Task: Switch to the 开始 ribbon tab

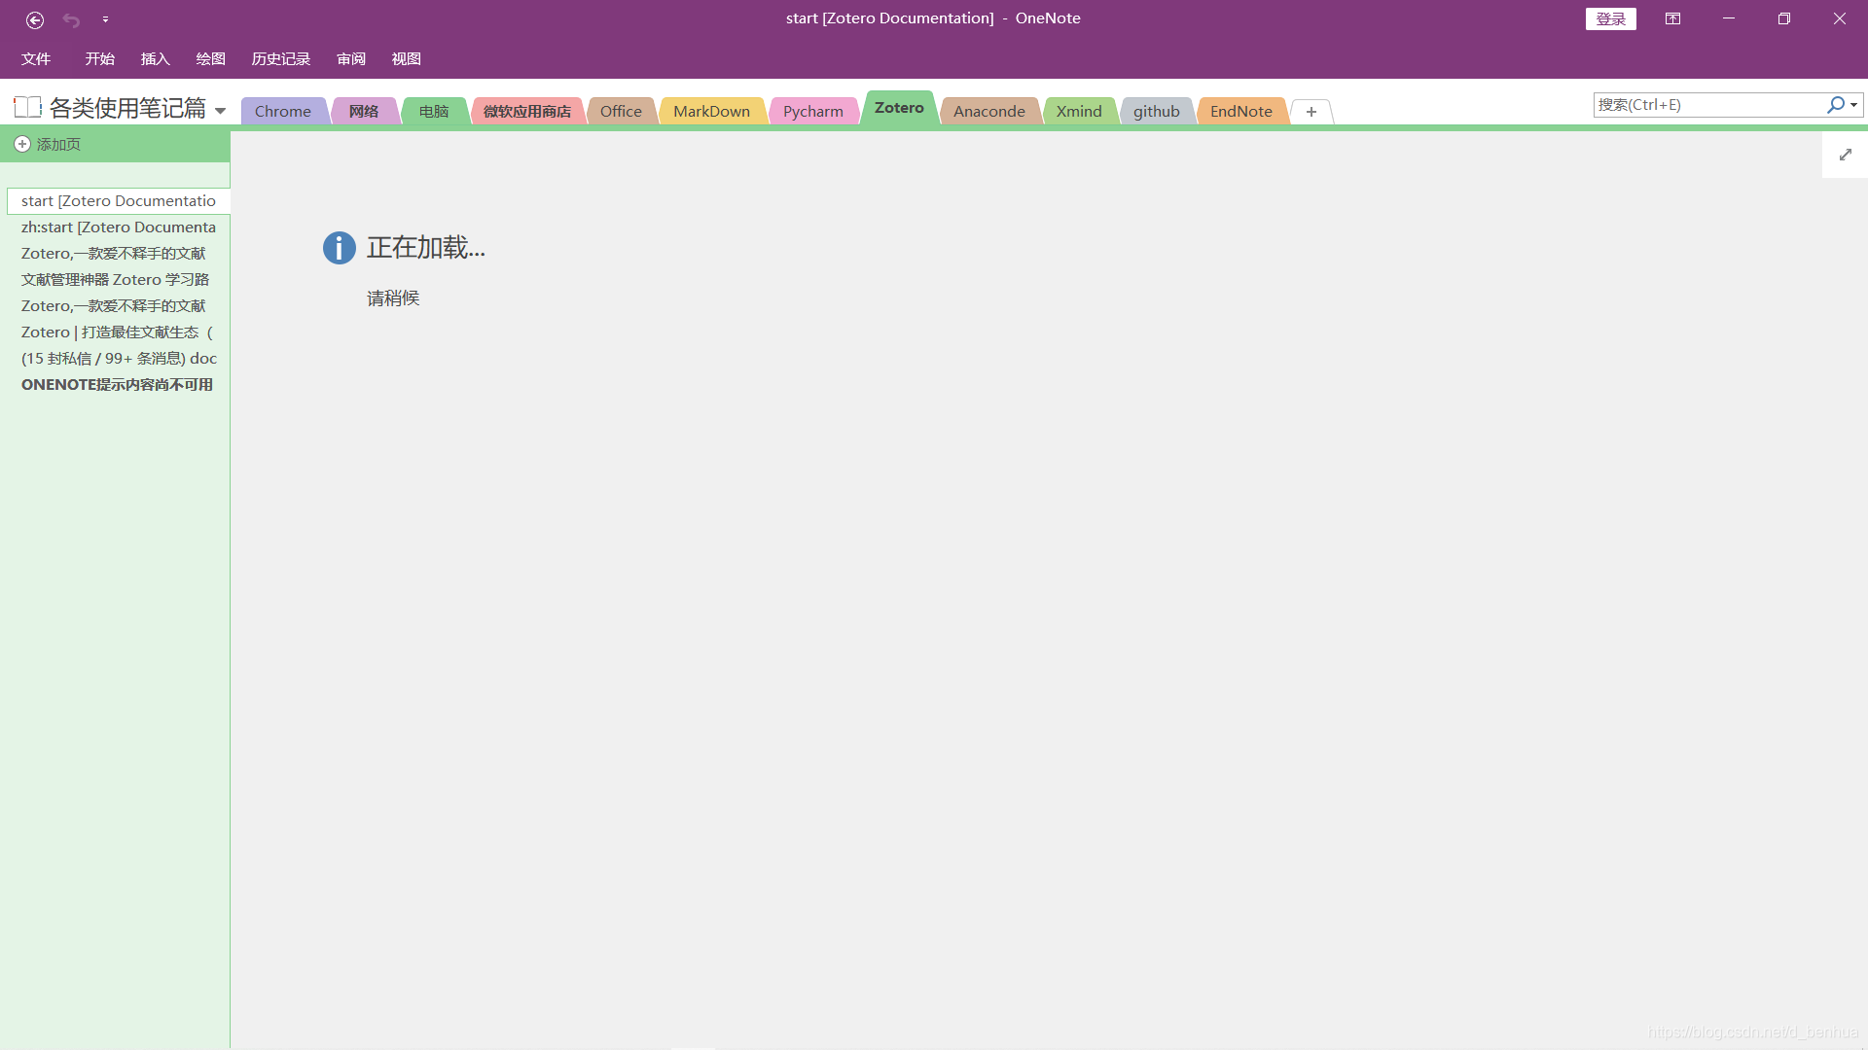Action: pyautogui.click(x=100, y=59)
